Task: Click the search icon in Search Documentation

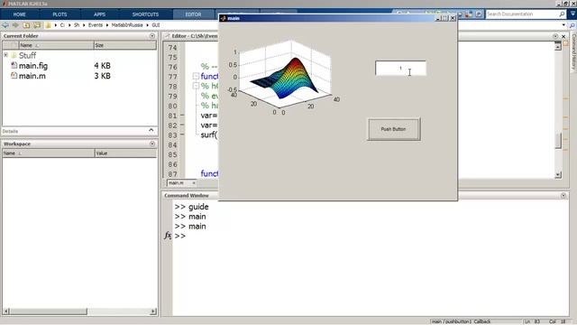Action: point(562,14)
